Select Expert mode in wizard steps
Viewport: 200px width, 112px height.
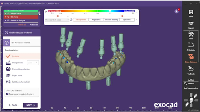coord(17,75)
